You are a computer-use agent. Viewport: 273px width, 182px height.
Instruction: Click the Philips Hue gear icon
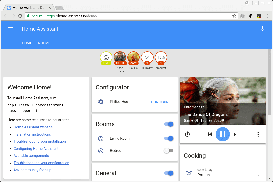coord(101,102)
